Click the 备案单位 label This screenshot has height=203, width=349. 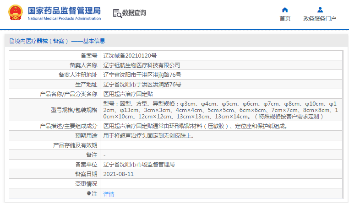click(86, 164)
